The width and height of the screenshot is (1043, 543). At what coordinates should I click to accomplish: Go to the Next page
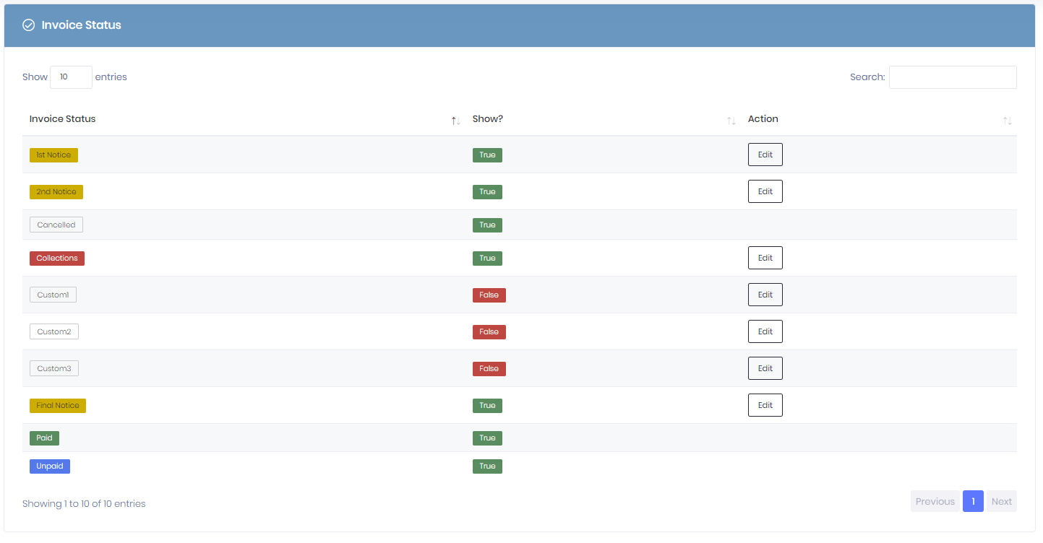pos(1002,501)
